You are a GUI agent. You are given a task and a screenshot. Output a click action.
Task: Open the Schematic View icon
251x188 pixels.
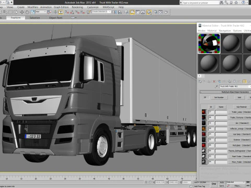pos(143,12)
